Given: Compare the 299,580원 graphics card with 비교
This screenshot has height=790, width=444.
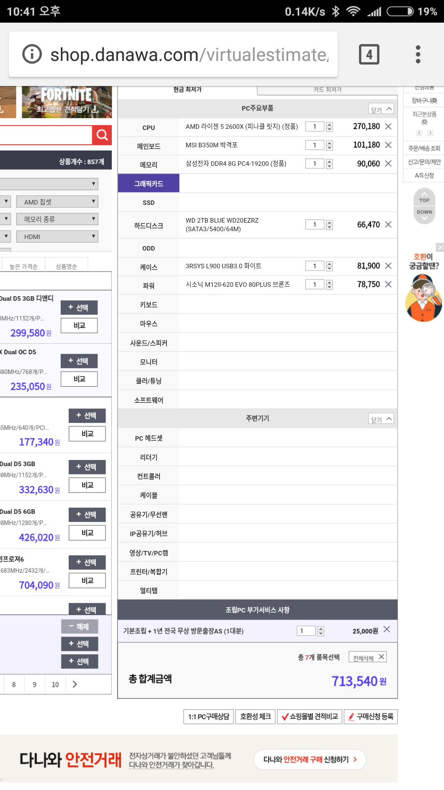Looking at the screenshot, I should (x=79, y=325).
